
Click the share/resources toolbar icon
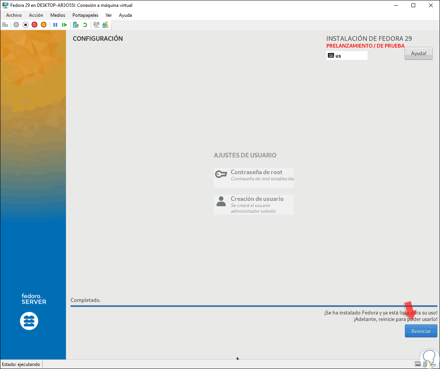(105, 25)
